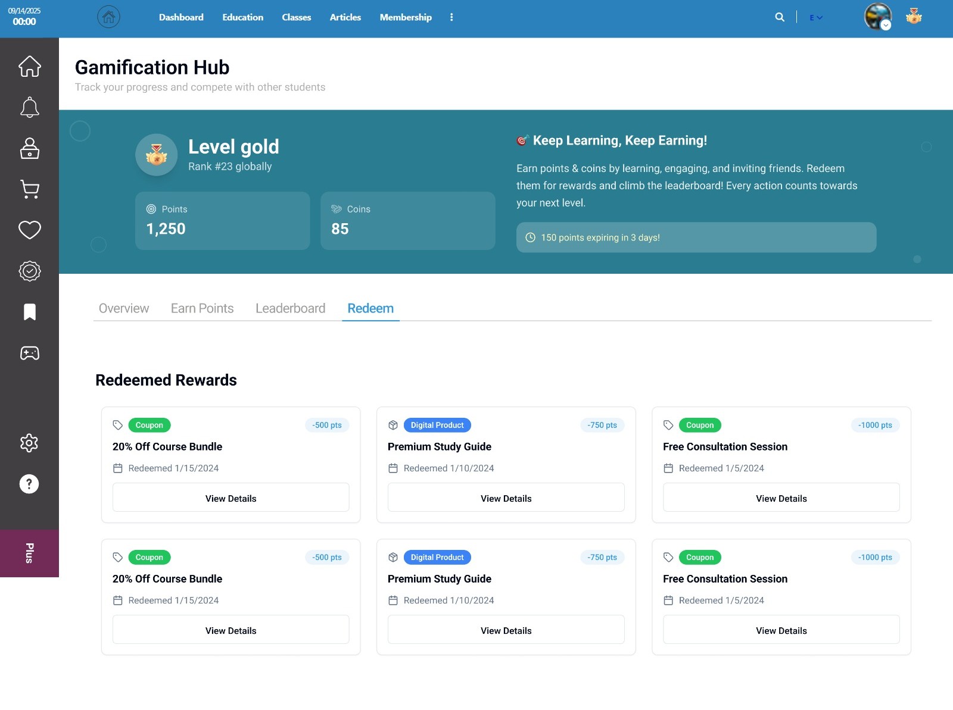Switch to the Earn Points tab
Screen dimensions: 953x710
pos(202,308)
